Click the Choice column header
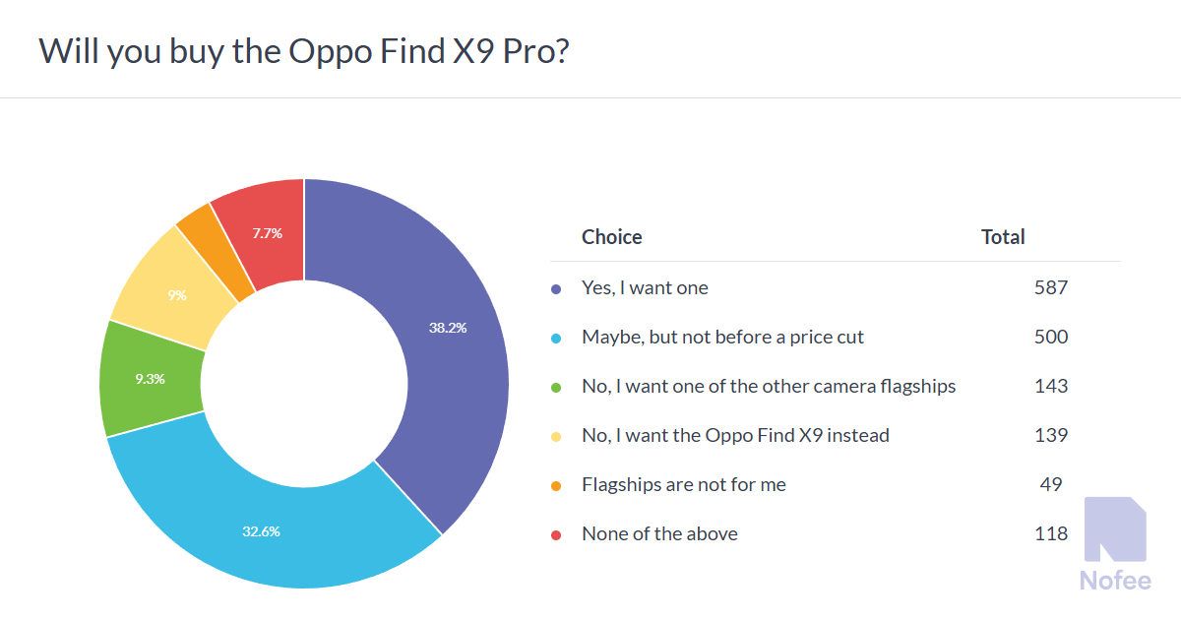1181x620 pixels. click(x=611, y=237)
